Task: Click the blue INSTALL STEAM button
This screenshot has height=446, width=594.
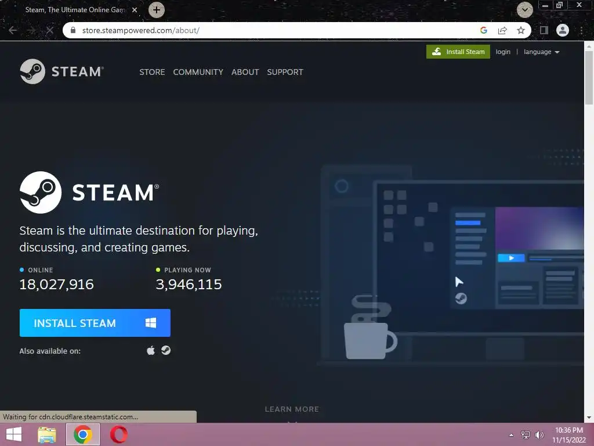Action: tap(95, 323)
